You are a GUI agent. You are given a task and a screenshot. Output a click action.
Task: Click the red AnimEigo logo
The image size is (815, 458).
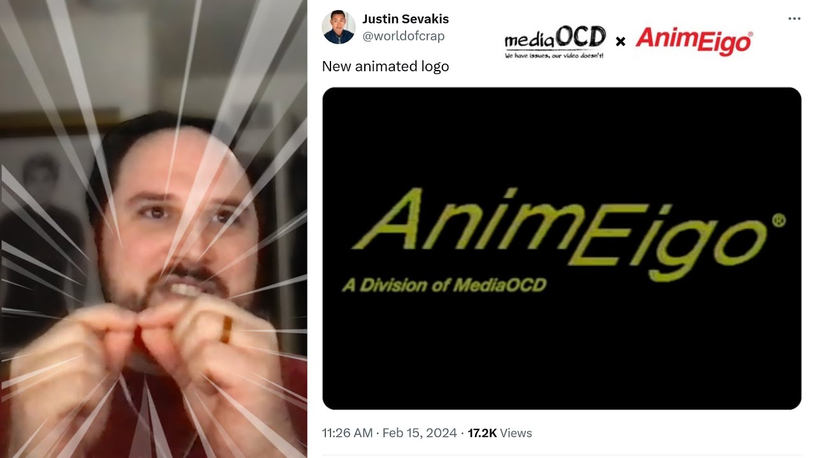[x=694, y=41]
